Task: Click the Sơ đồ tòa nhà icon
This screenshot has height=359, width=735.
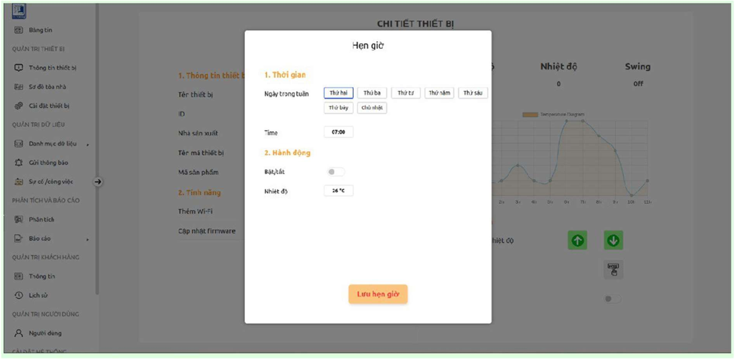Action: (18, 87)
